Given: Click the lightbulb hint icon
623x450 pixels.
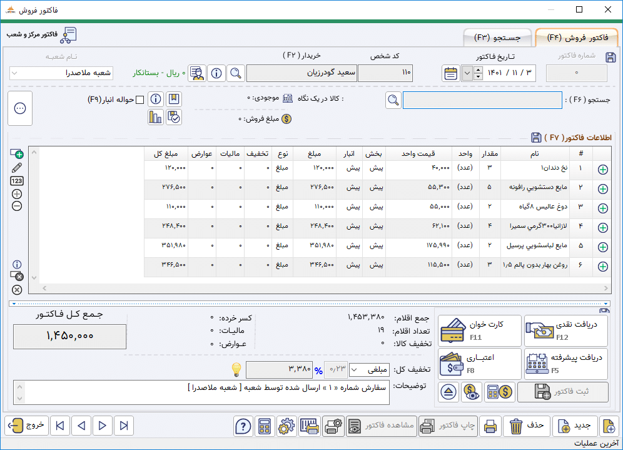Looking at the screenshot, I should click(236, 370).
